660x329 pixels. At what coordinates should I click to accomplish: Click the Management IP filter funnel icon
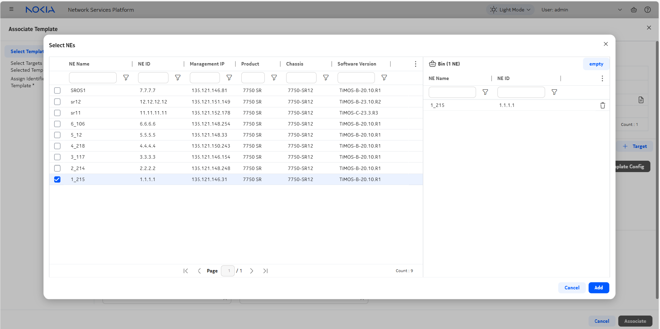coord(229,78)
